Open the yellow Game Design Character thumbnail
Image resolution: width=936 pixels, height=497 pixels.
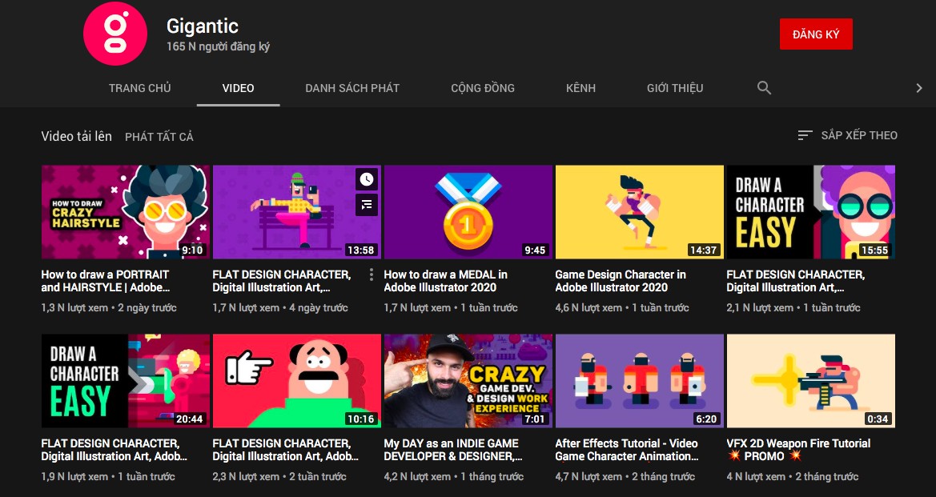point(639,212)
